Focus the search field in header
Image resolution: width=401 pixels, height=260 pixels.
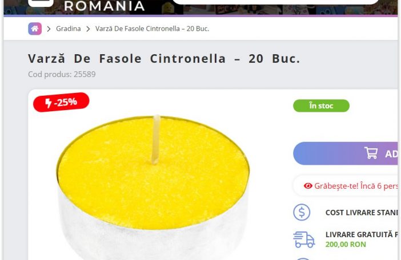[x=276, y=2]
